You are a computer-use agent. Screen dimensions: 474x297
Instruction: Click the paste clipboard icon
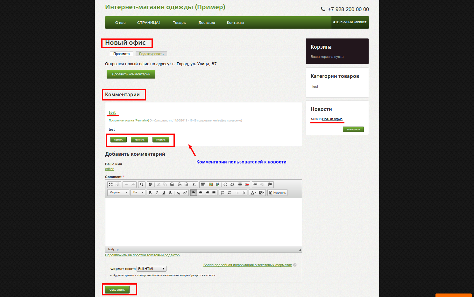(x=172, y=184)
